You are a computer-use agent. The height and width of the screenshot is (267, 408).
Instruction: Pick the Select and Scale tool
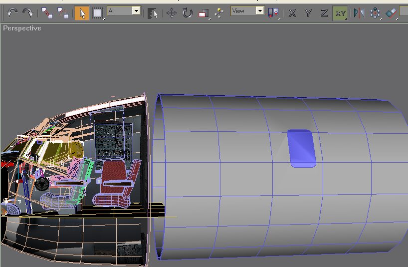point(203,13)
